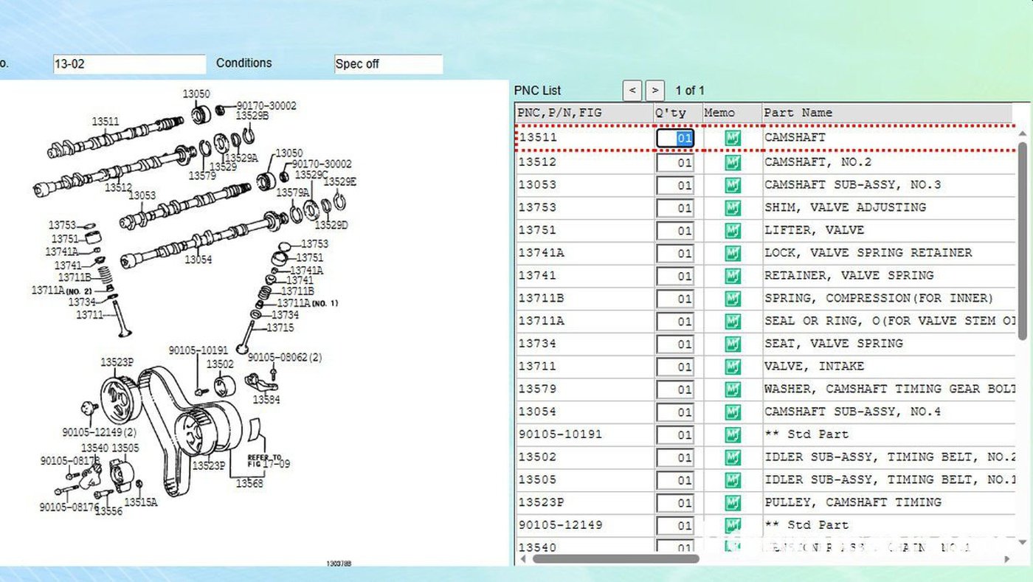Click the 13556 label in diagram
The height and width of the screenshot is (582, 1033).
pos(108,511)
